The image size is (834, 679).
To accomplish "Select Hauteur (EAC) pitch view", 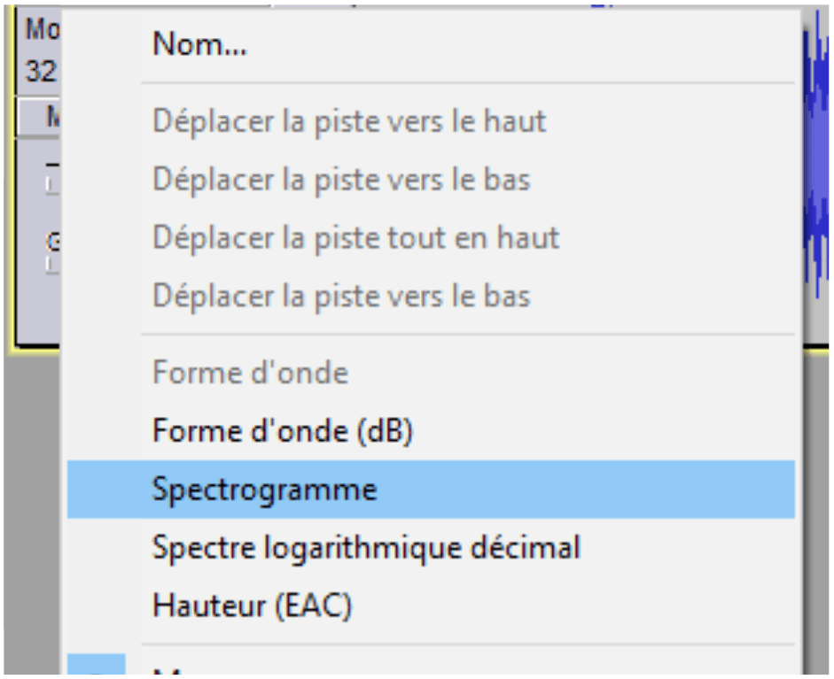I will coord(252,606).
